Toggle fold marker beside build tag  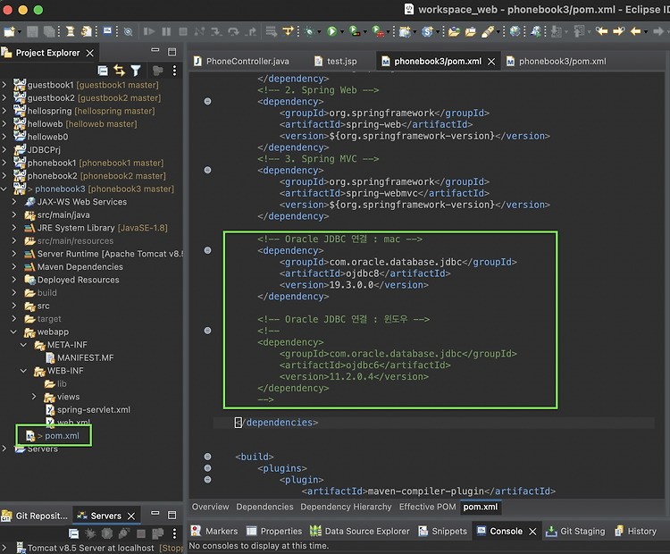(x=208, y=457)
